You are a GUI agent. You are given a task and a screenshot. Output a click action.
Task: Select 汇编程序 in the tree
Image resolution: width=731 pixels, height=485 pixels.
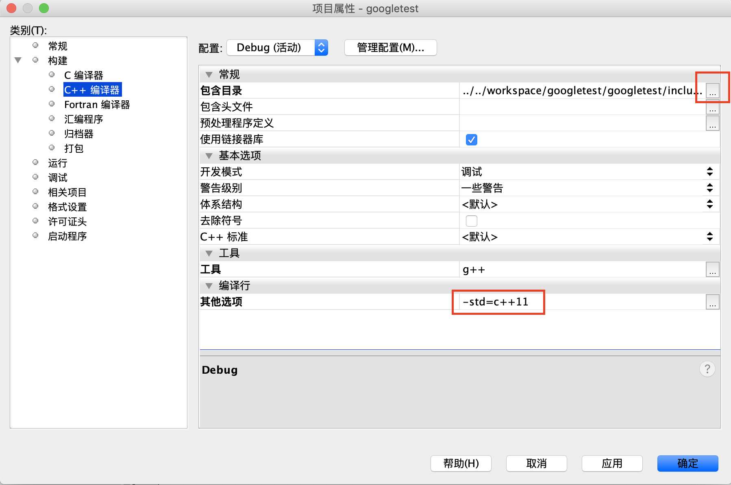[x=84, y=119]
